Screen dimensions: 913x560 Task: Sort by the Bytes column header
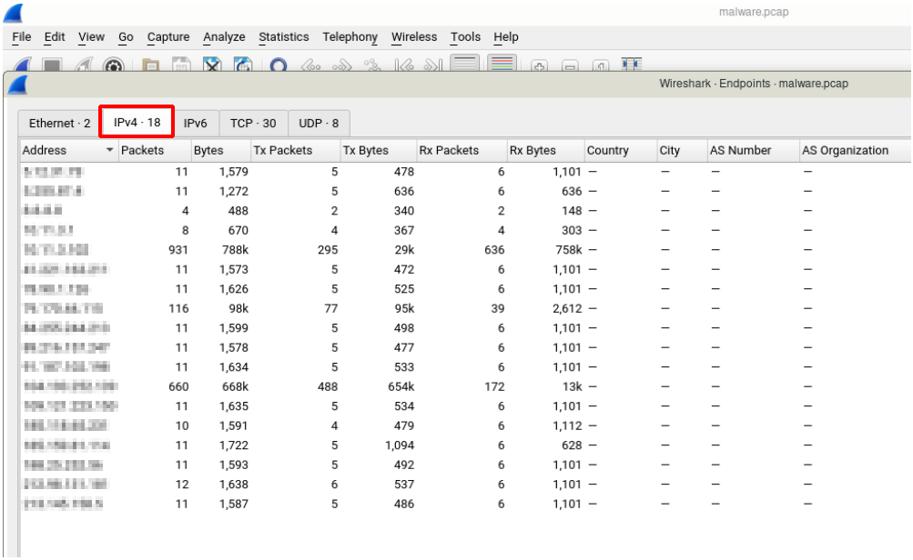(220, 150)
